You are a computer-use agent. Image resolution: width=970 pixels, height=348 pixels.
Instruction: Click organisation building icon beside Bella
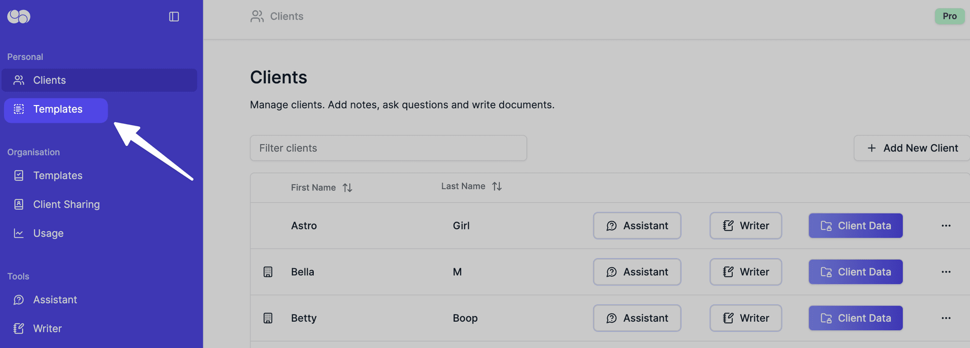tap(268, 272)
